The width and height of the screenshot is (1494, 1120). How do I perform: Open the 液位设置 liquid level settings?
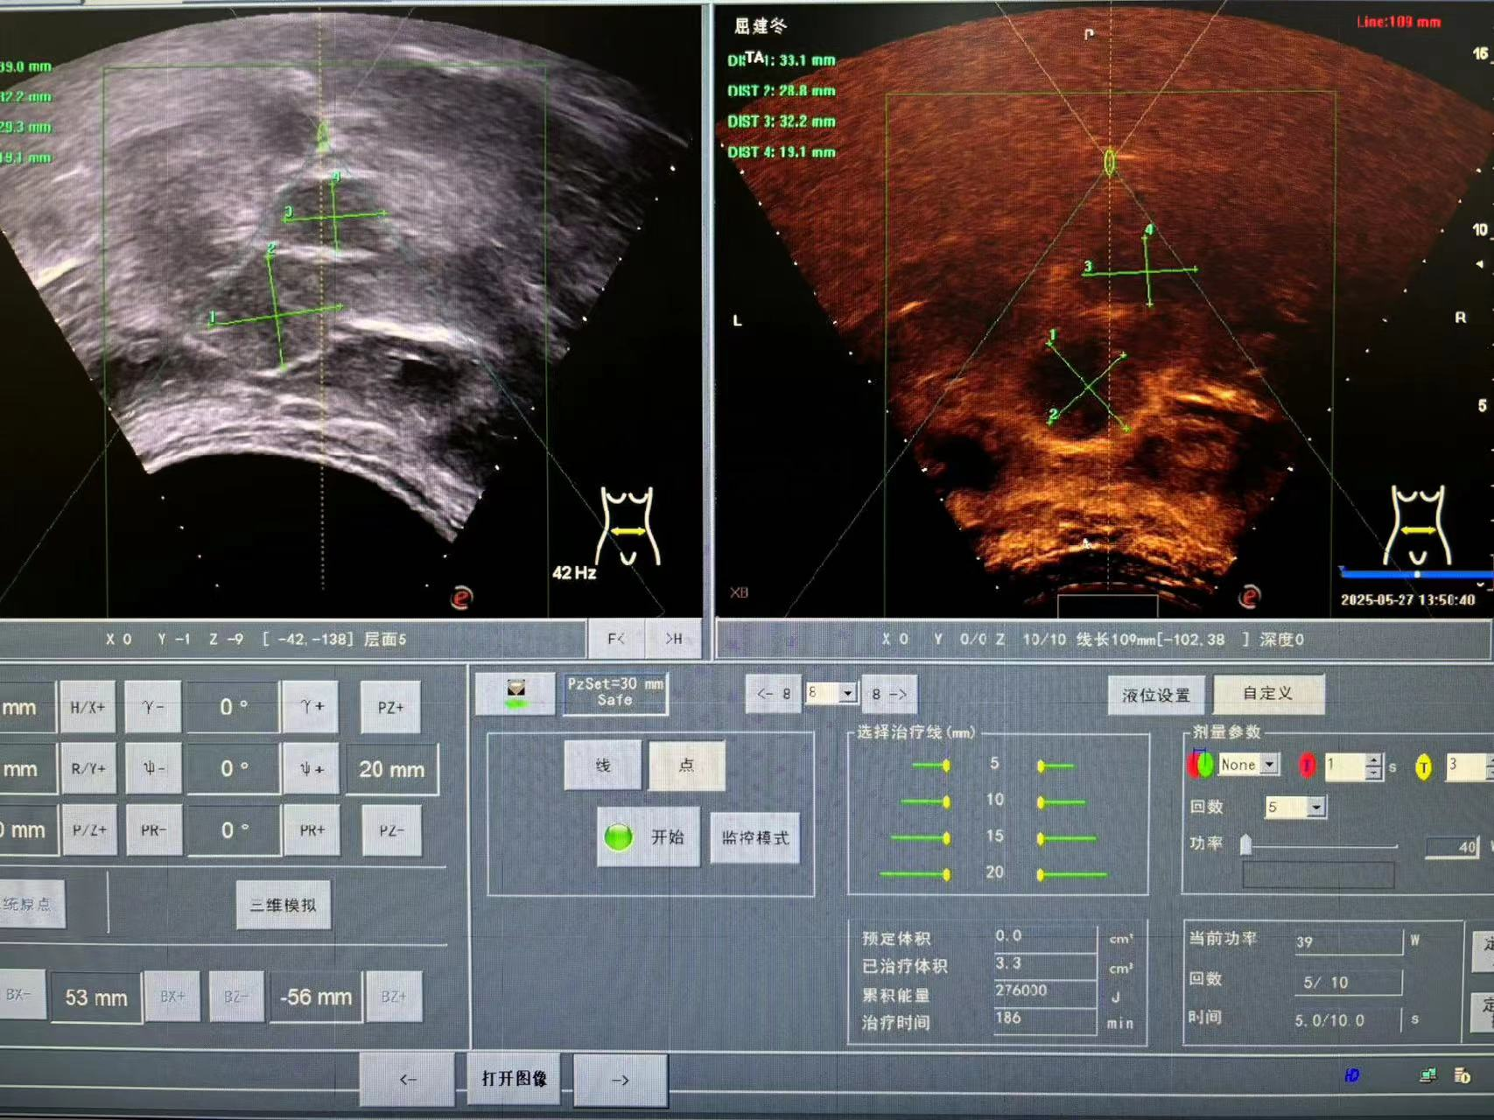1156,695
